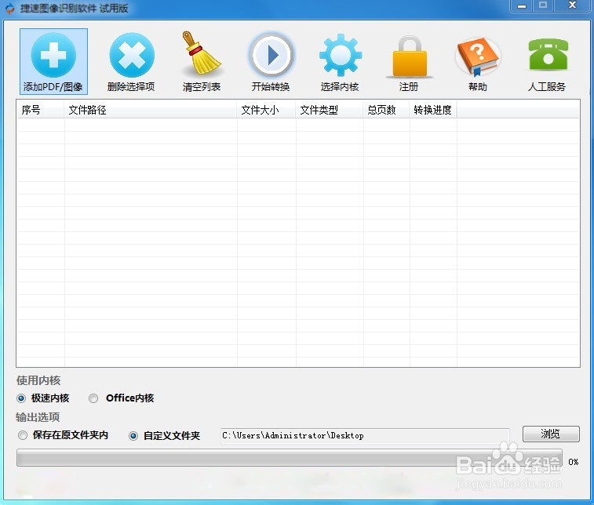594x505 pixels.
Task: Choose 保存在原文件夹内 output option
Action: [x=23, y=435]
